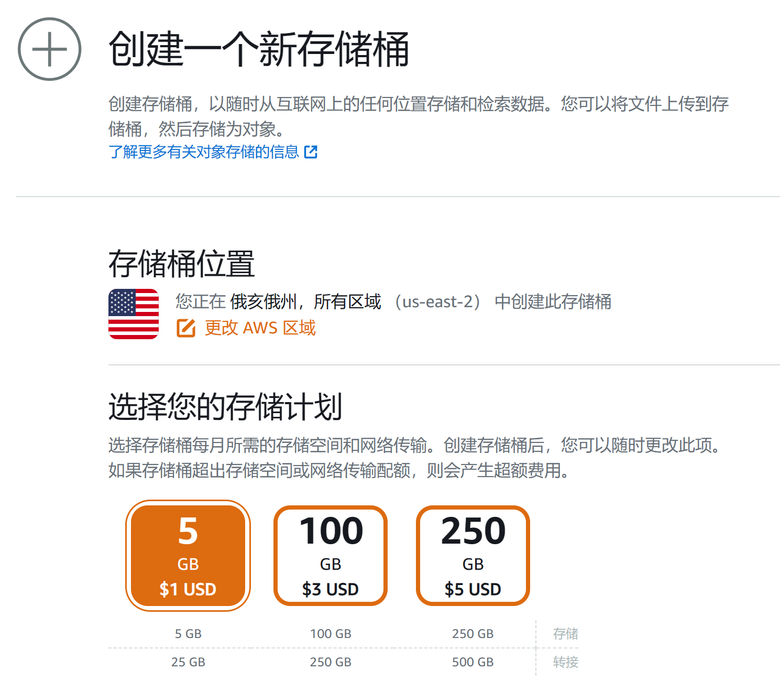Click the 500 GB transfer value

pyautogui.click(x=473, y=662)
